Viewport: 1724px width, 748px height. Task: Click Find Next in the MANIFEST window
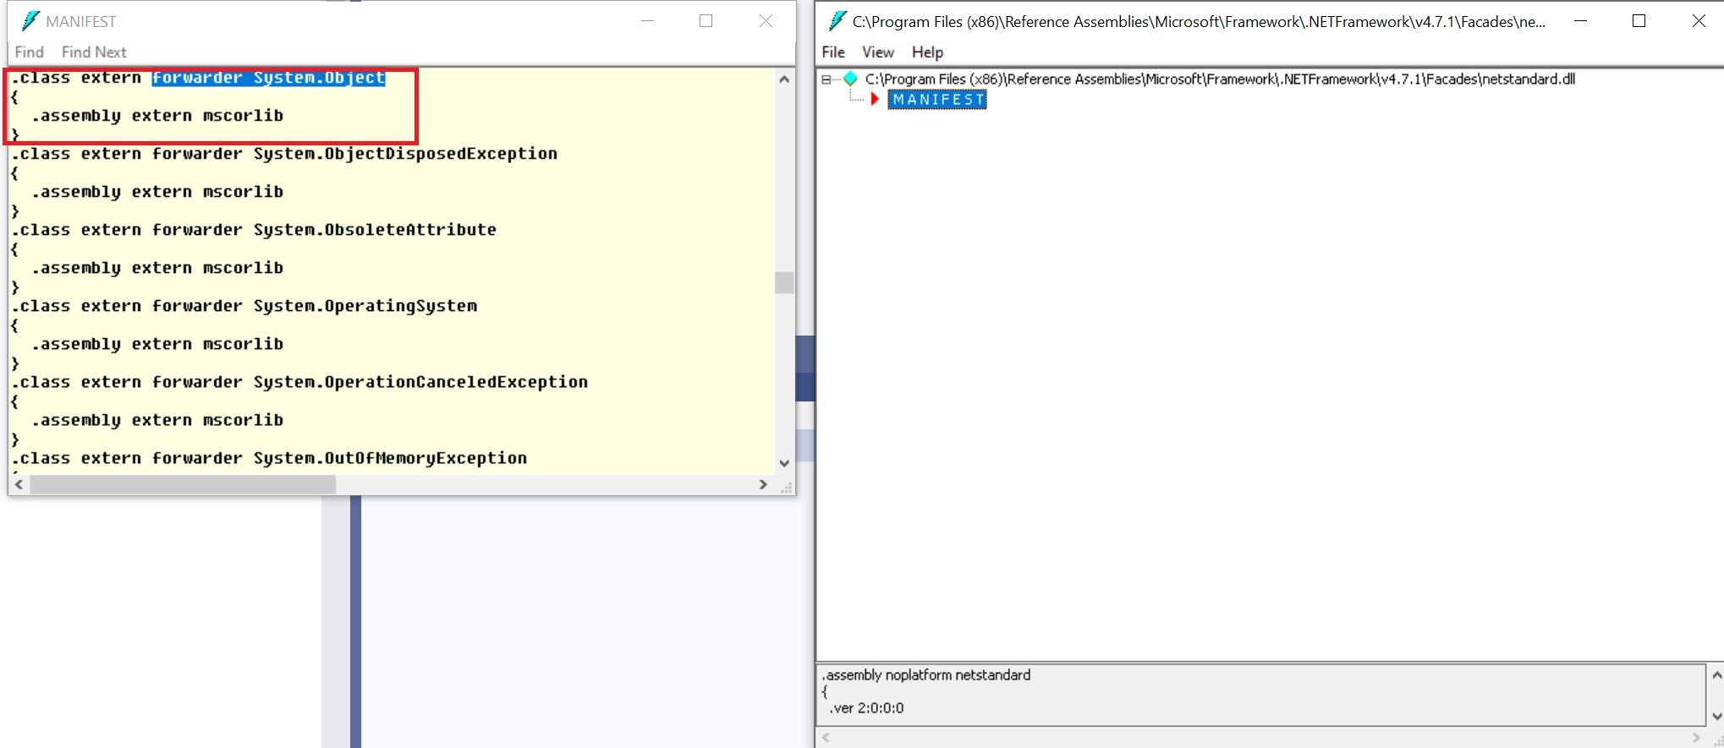click(x=94, y=52)
